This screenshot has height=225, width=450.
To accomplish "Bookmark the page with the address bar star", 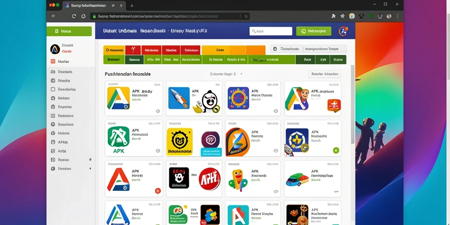I will pos(246,16).
